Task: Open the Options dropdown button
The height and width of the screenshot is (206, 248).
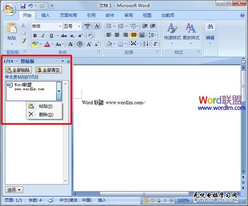Action: pyautogui.click(x=14, y=190)
